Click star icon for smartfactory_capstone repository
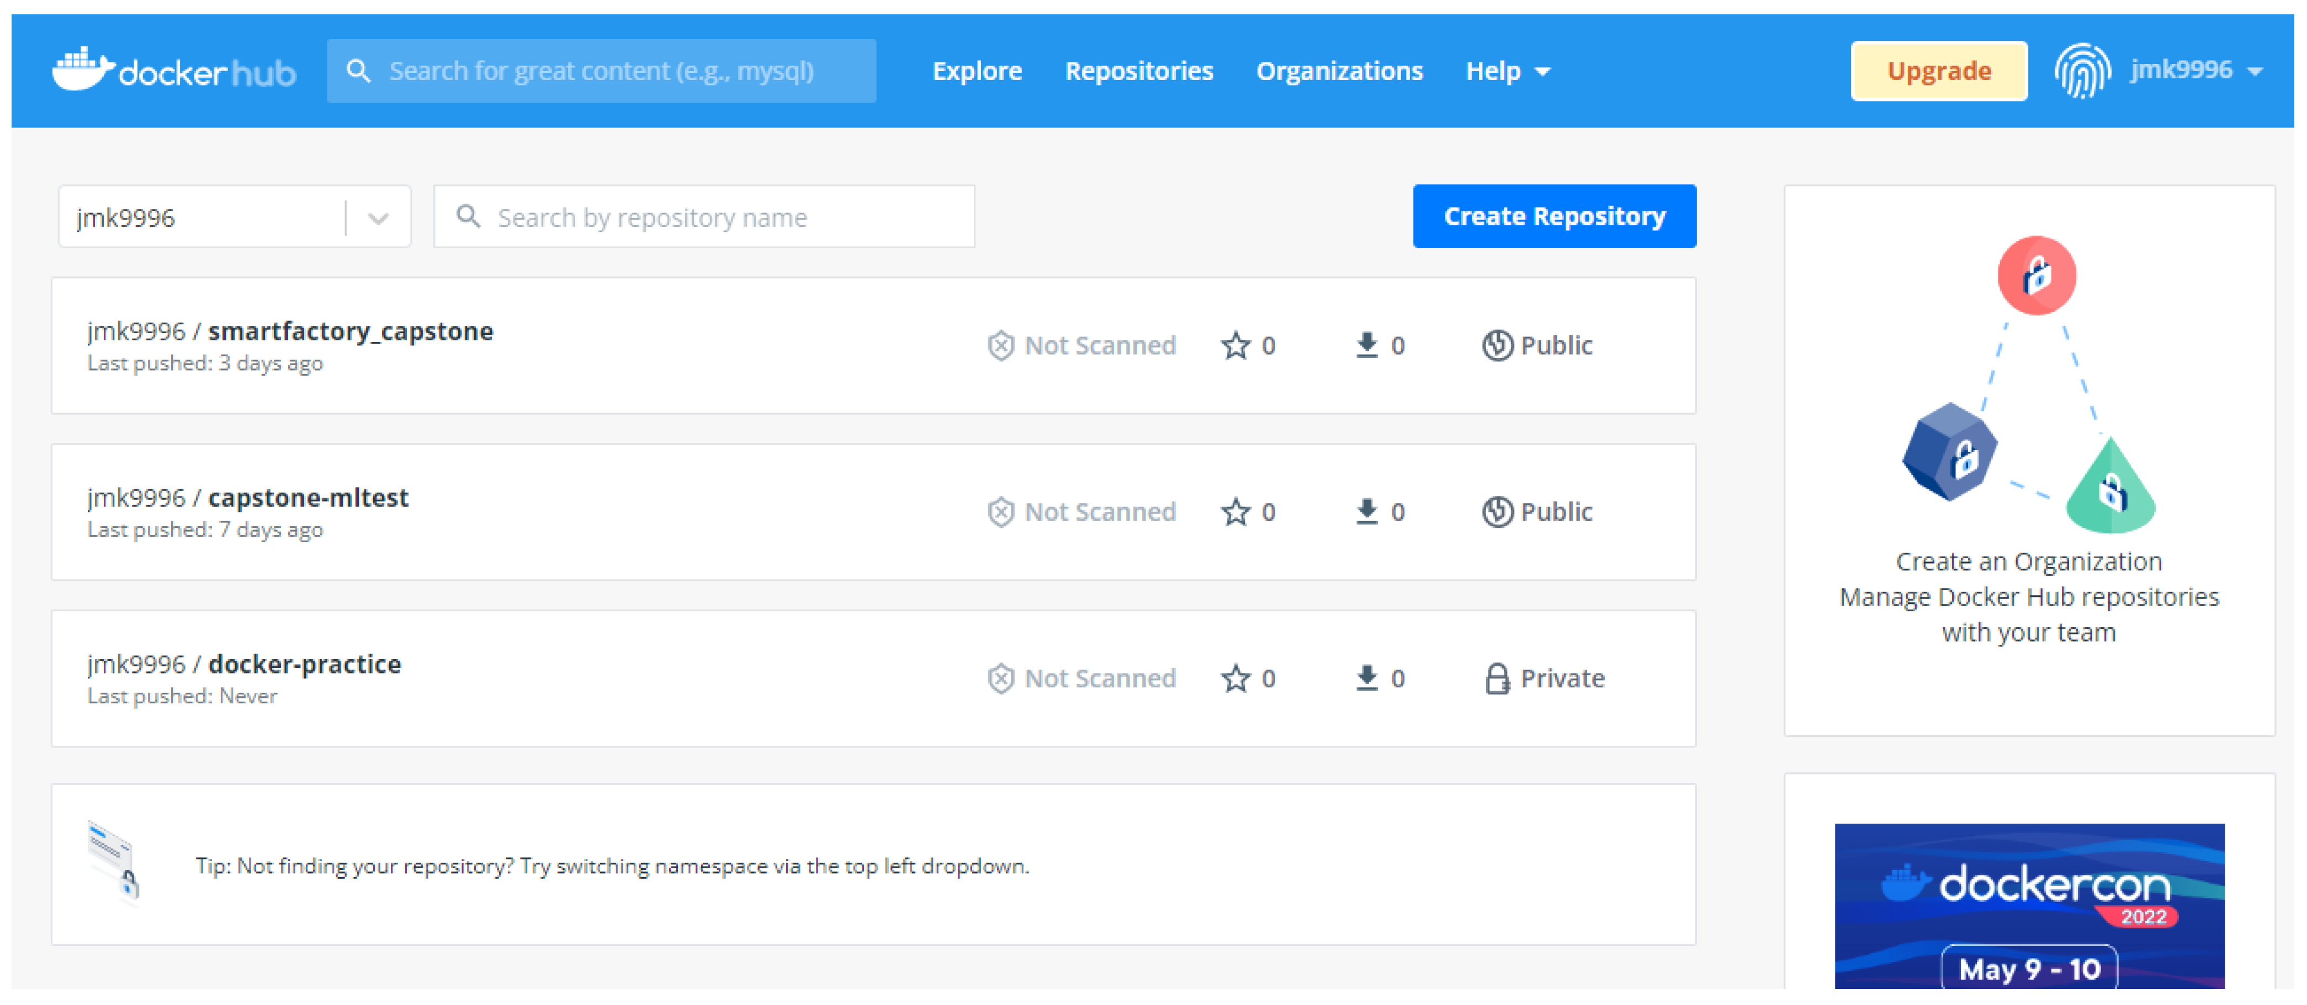Screen dimensions: 2307x1005 point(1235,345)
